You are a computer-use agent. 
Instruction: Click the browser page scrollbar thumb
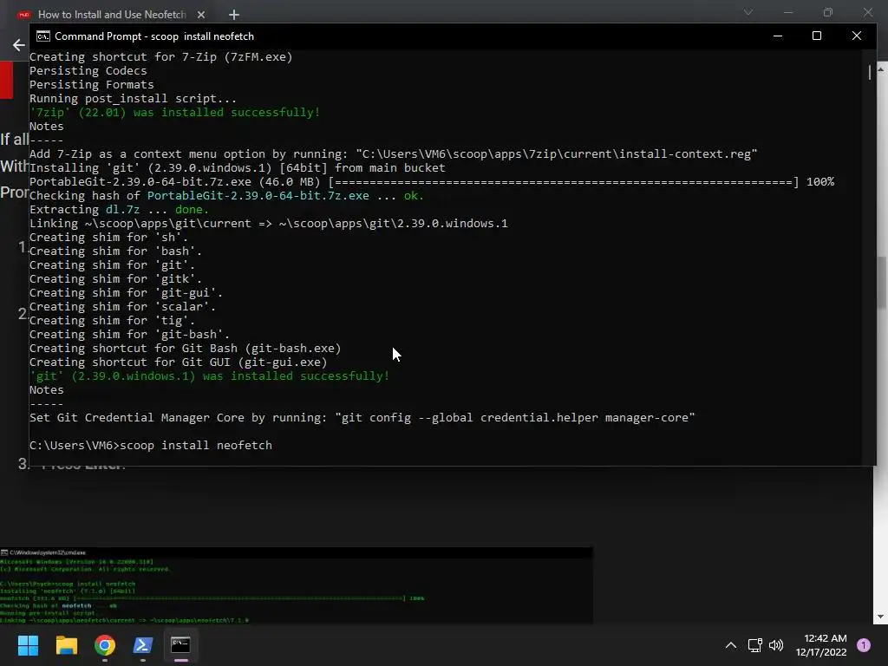pos(881,284)
